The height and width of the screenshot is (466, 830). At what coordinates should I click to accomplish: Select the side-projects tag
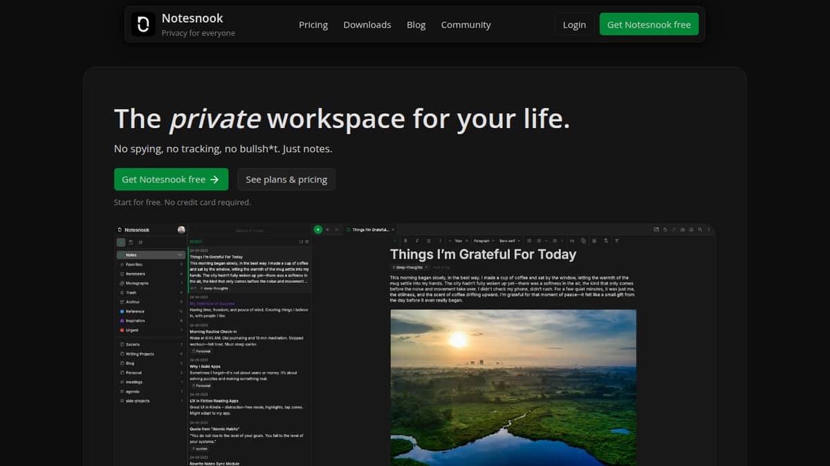[151, 400]
